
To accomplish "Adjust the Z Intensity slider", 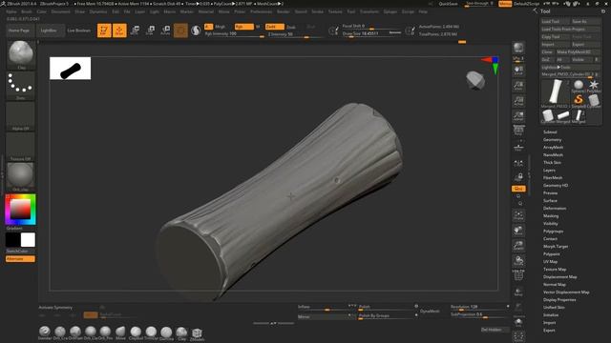I will click(x=295, y=34).
